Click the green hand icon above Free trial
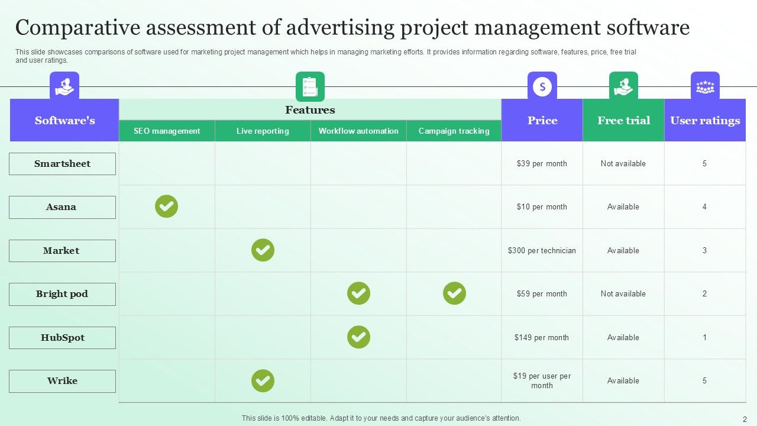 coord(623,86)
